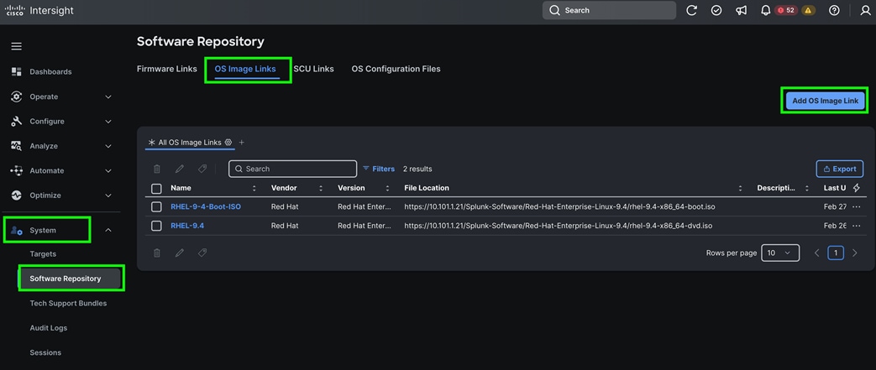Screen dimensions: 876x370
Task: Click the Configure wrench icon
Action: coord(16,121)
